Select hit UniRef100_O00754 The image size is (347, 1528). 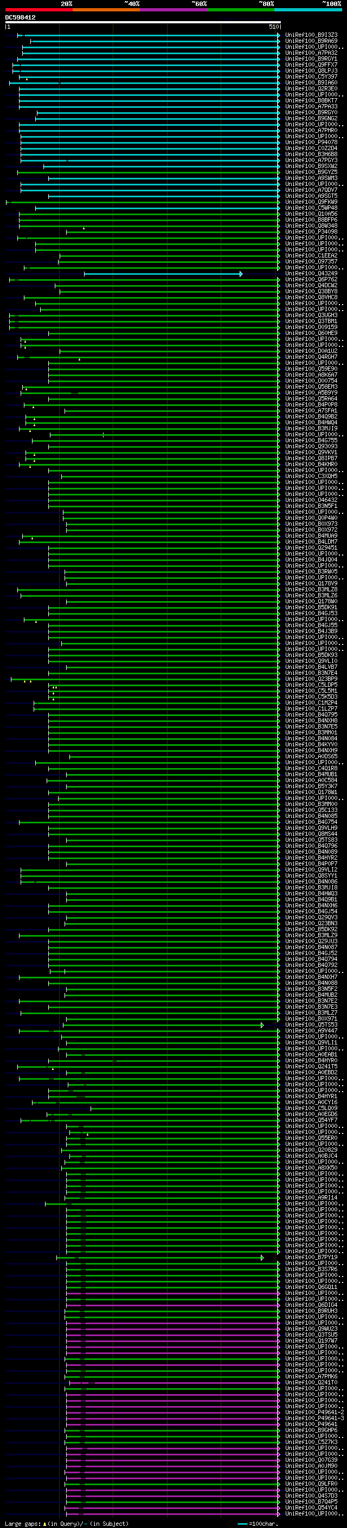pyautogui.click(x=311, y=381)
